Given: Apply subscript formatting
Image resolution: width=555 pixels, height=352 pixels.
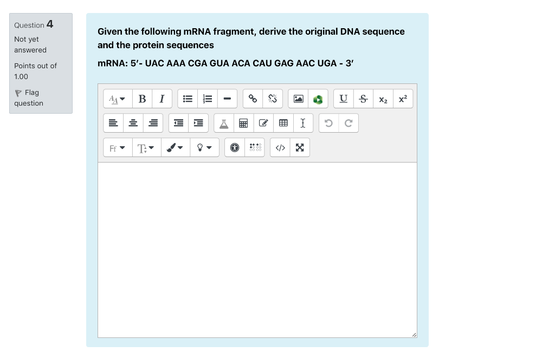Looking at the screenshot, I should 383,99.
